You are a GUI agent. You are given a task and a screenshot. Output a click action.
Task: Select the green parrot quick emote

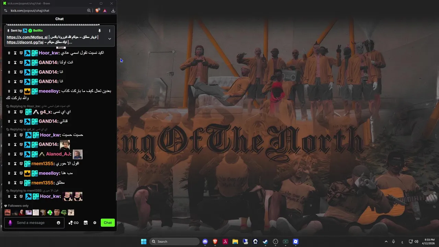point(50,213)
